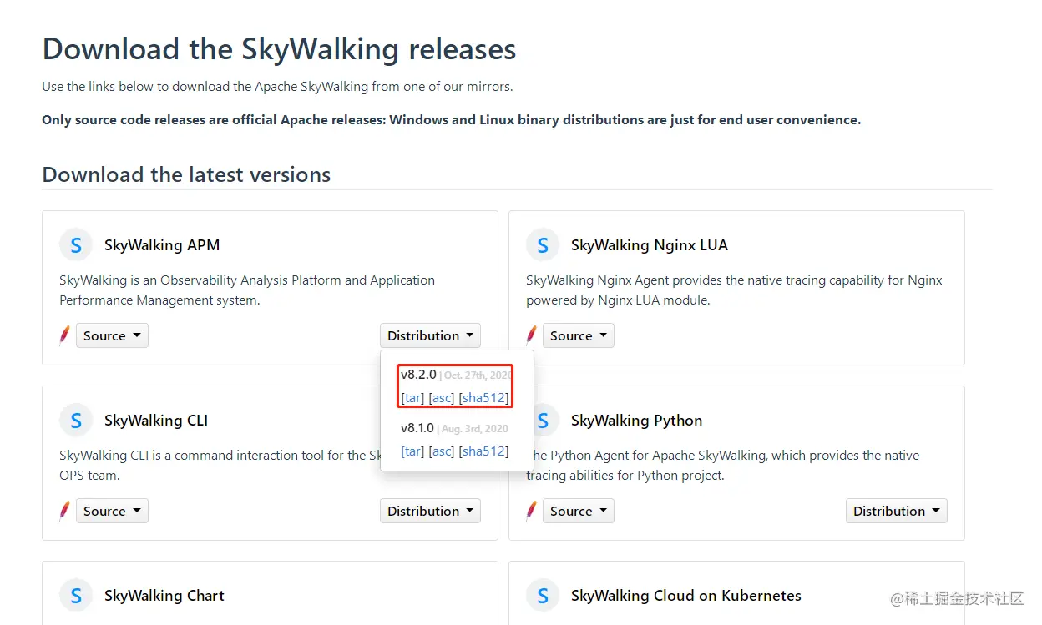Open the v8.1.0 sha512 checksum link
This screenshot has width=1042, height=625.
coord(483,451)
